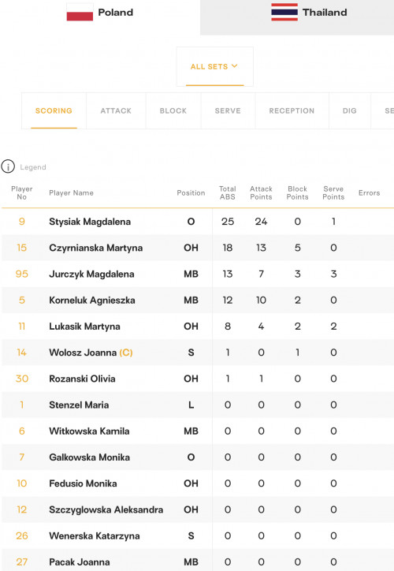Click the Block Points column header
The width and height of the screenshot is (394, 571).
click(x=297, y=193)
